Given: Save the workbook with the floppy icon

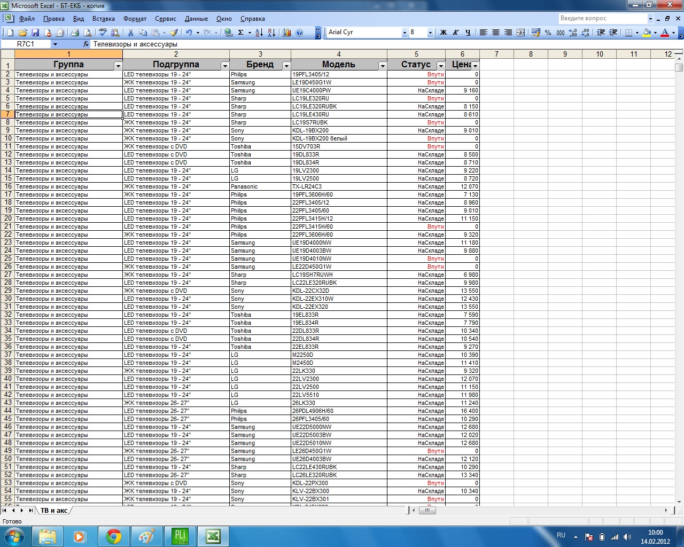Looking at the screenshot, I should click(35, 33).
